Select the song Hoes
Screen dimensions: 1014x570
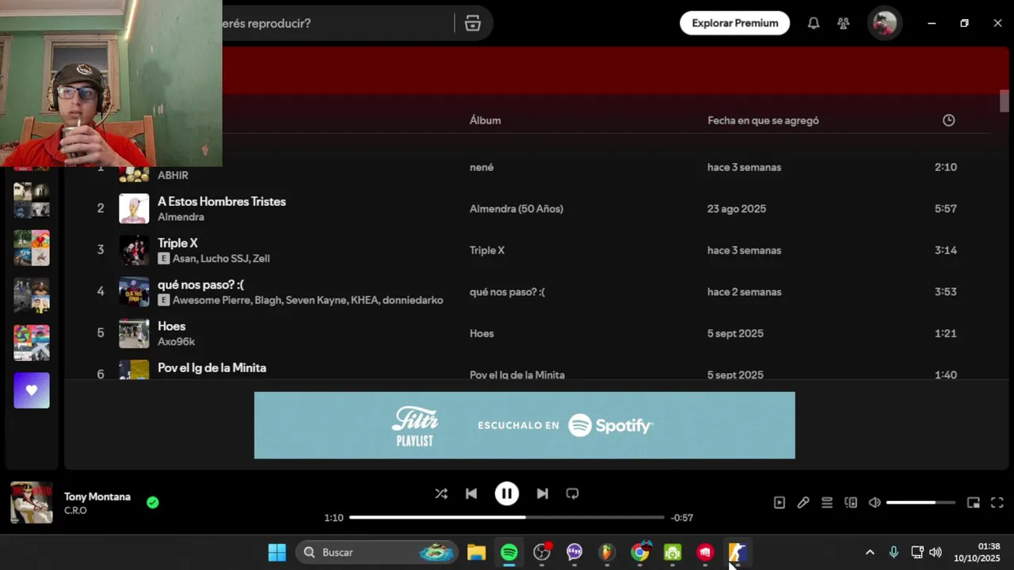pos(171,326)
